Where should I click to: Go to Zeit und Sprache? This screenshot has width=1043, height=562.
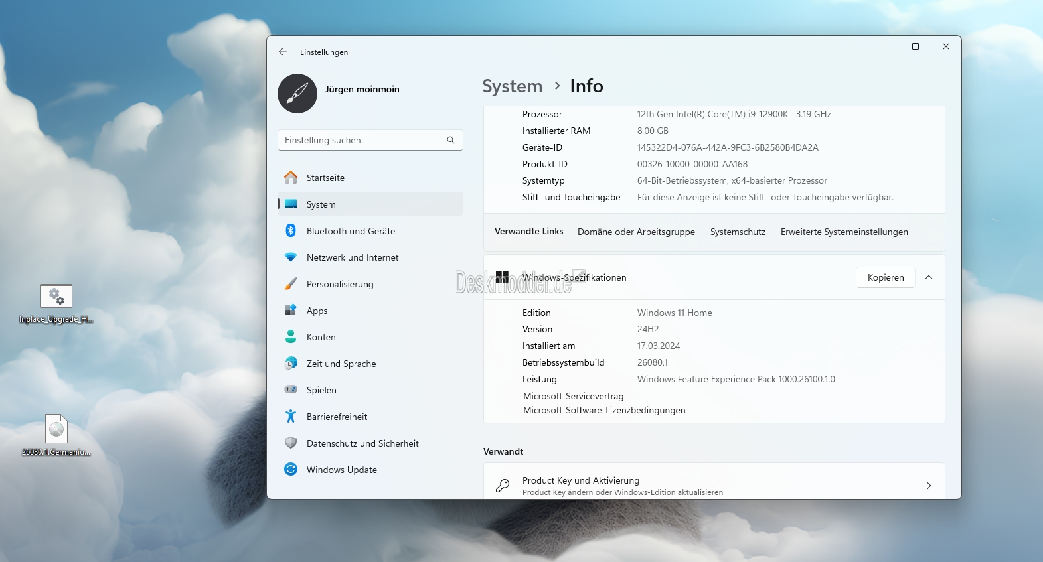(370, 364)
